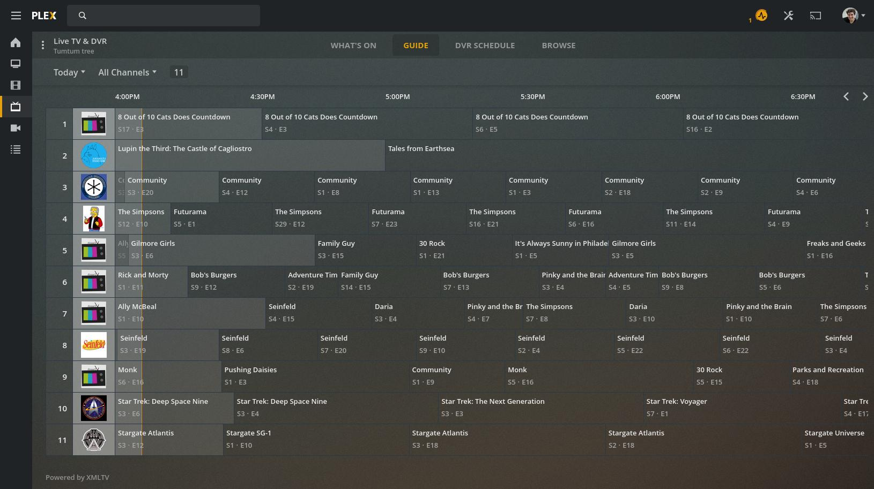This screenshot has width=874, height=489.
Task: Select Star Trek: The Next Generation S3 E3
Action: pyautogui.click(x=541, y=408)
